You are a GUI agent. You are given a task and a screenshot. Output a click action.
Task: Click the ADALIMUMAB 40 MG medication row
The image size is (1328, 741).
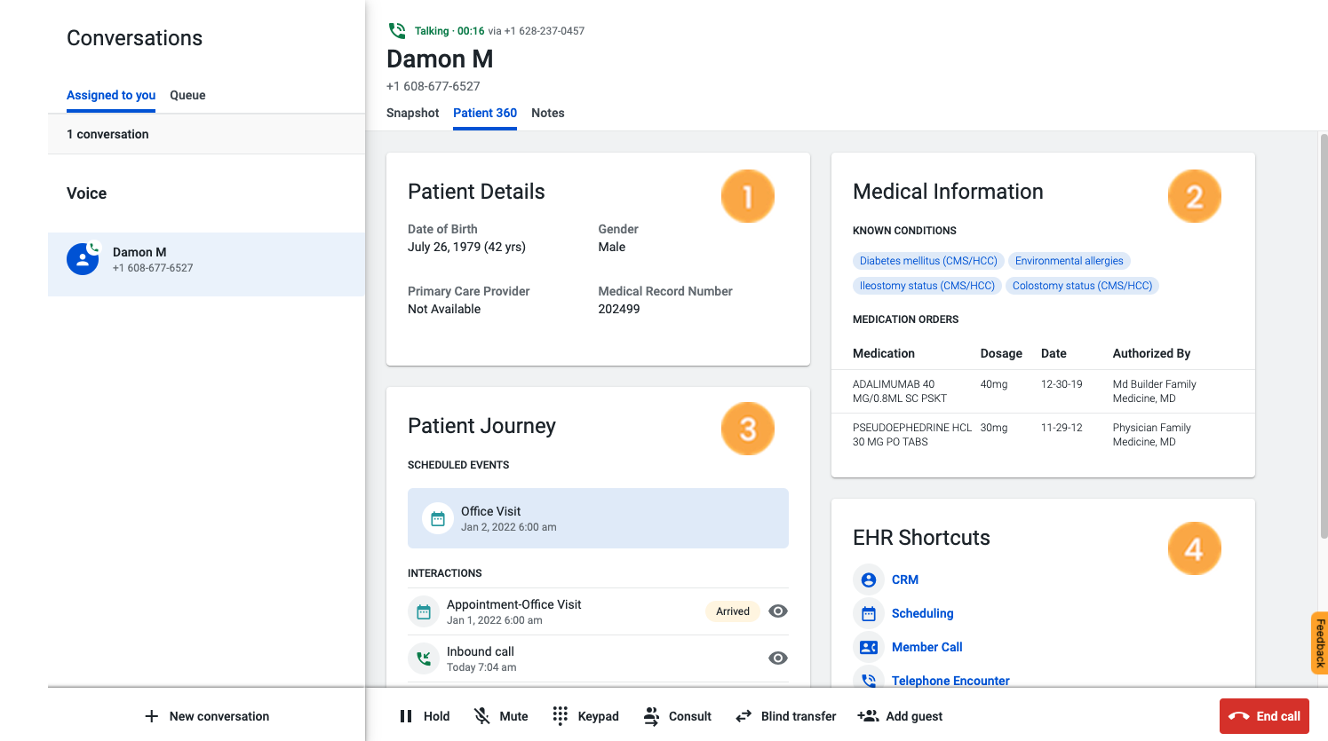[x=1043, y=391]
